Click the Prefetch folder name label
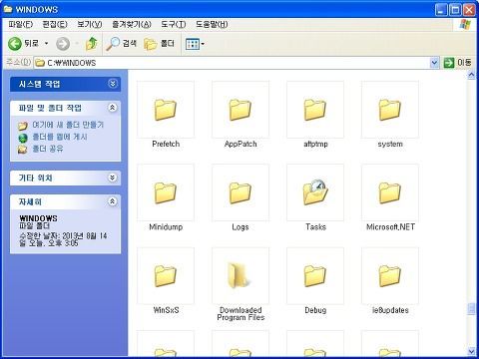 coord(166,144)
